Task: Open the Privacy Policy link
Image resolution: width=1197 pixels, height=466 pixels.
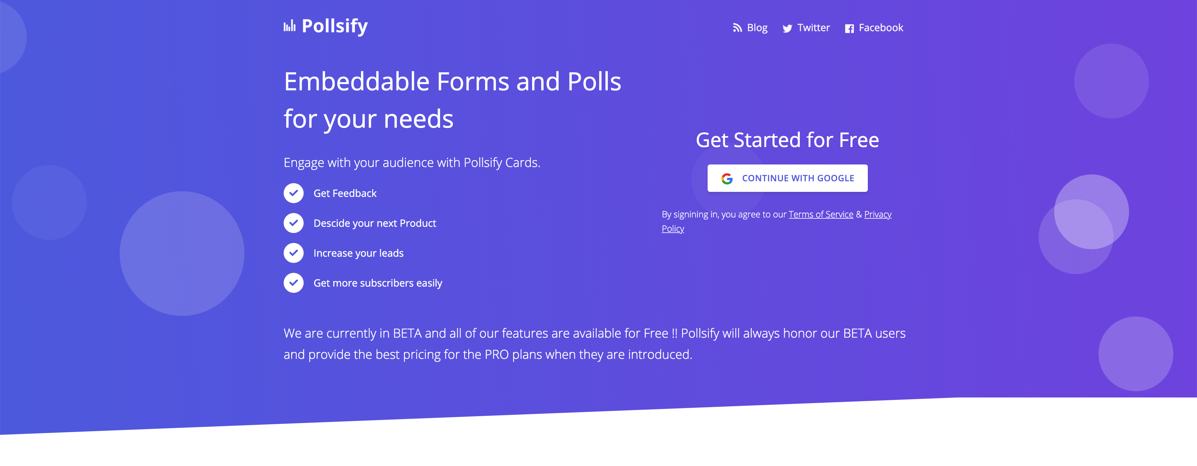Action: coord(877,214)
